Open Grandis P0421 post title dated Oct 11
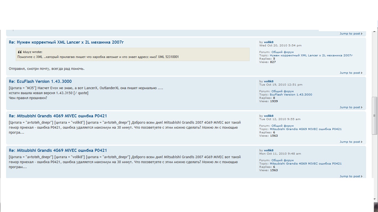378x212 pixels. pos(58,150)
